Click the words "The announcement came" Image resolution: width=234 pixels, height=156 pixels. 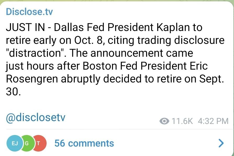[x=131, y=54]
